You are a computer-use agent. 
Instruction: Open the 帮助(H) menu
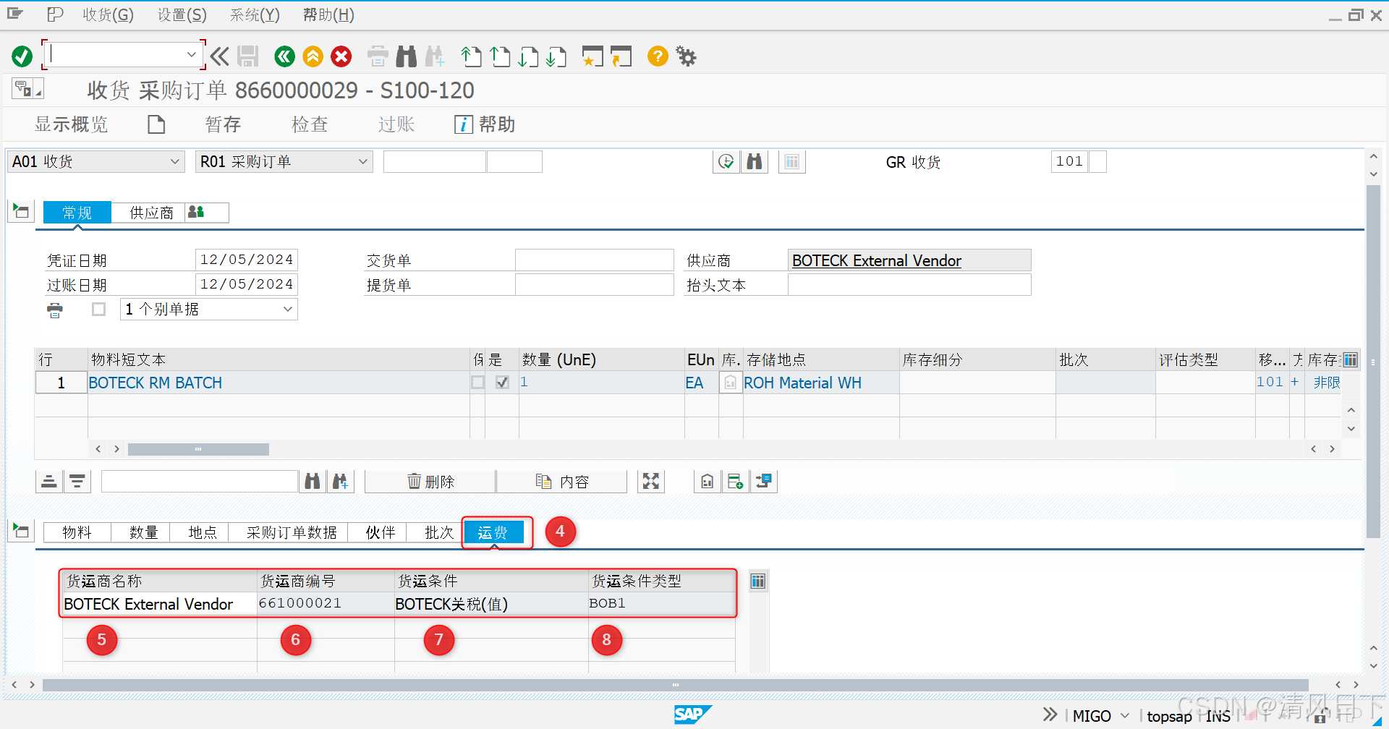point(328,14)
